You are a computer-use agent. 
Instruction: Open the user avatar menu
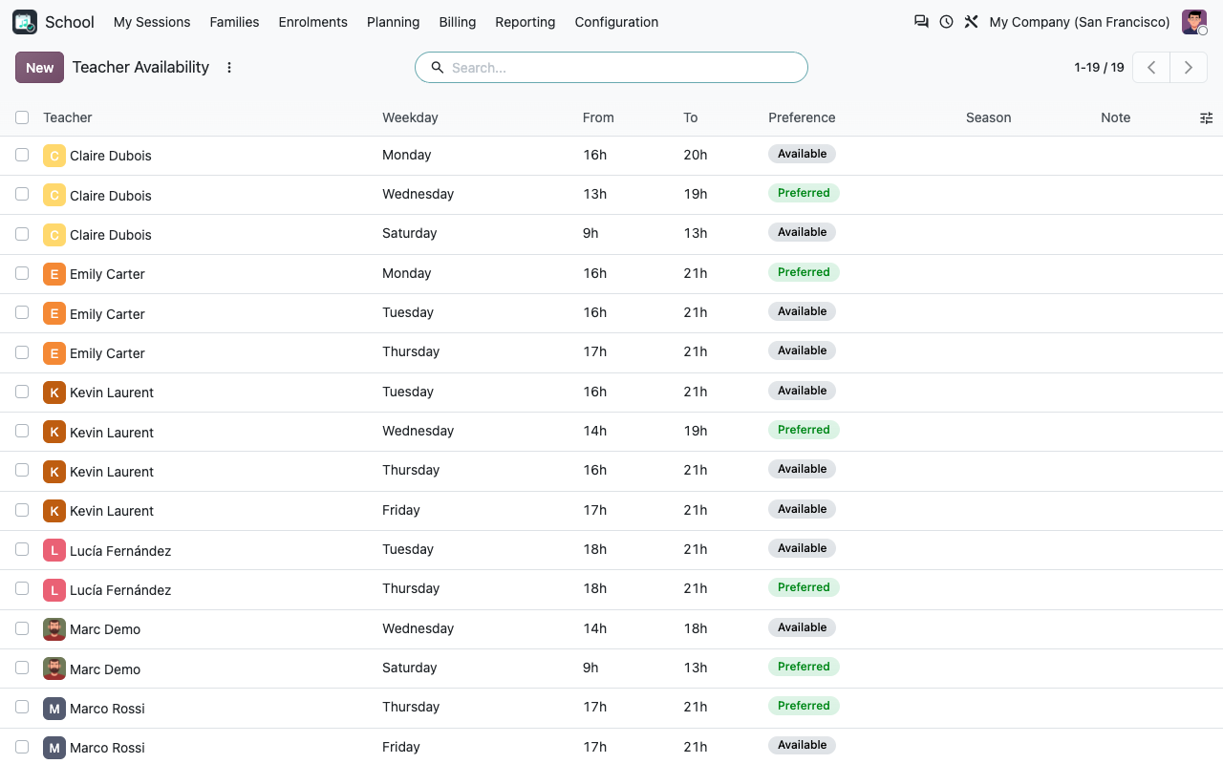[x=1194, y=22]
